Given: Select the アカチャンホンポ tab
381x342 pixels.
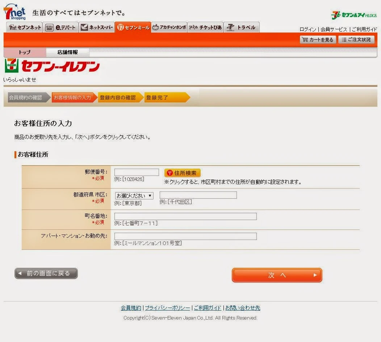Looking at the screenshot, I should 169,28.
